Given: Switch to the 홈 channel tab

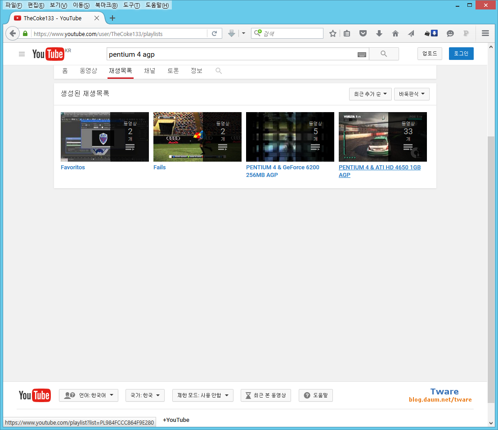Looking at the screenshot, I should (x=65, y=71).
